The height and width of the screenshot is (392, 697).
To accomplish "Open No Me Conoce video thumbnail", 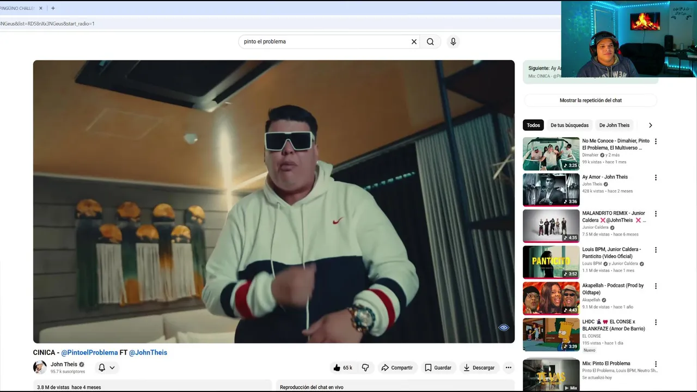I will click(x=551, y=154).
